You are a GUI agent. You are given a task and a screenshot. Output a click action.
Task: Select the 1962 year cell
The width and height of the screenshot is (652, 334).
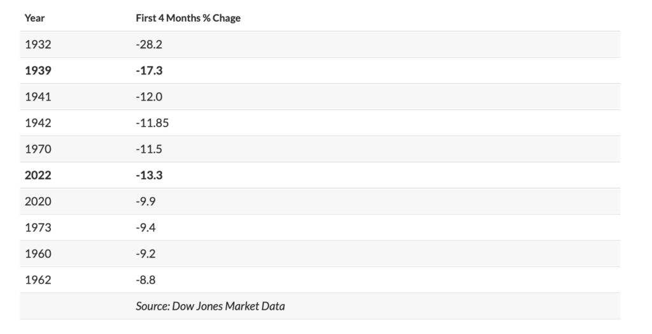click(38, 279)
